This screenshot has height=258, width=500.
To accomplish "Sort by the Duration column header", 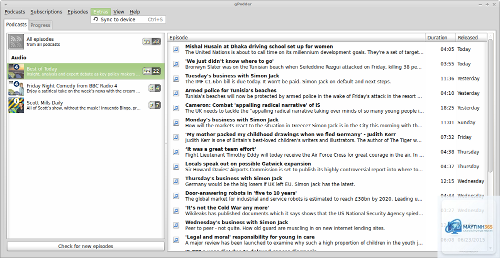I will [440, 37].
